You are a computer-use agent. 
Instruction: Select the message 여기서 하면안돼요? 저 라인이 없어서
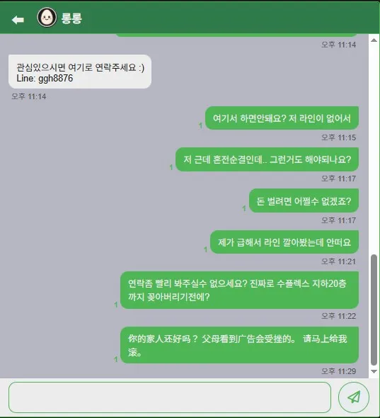(282, 118)
